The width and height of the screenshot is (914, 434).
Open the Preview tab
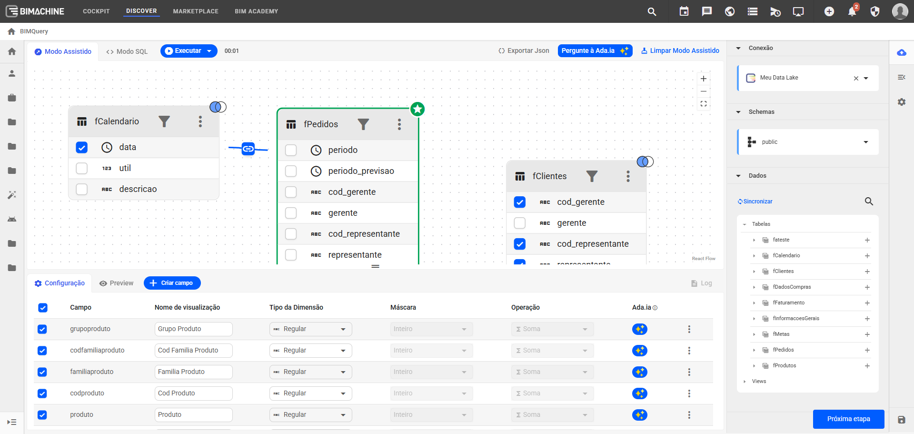(117, 283)
